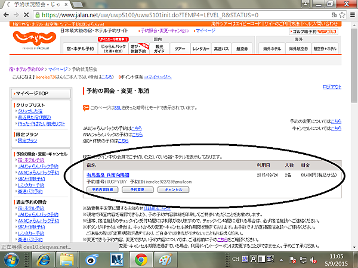Open Windows Start button
This screenshot has width=358, height=268.
point(11,260)
